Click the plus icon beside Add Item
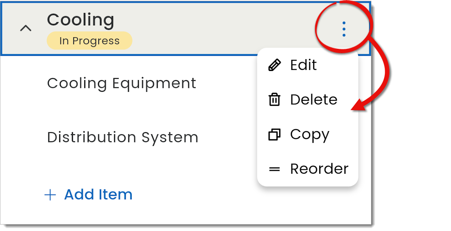The image size is (451, 231). [50, 195]
